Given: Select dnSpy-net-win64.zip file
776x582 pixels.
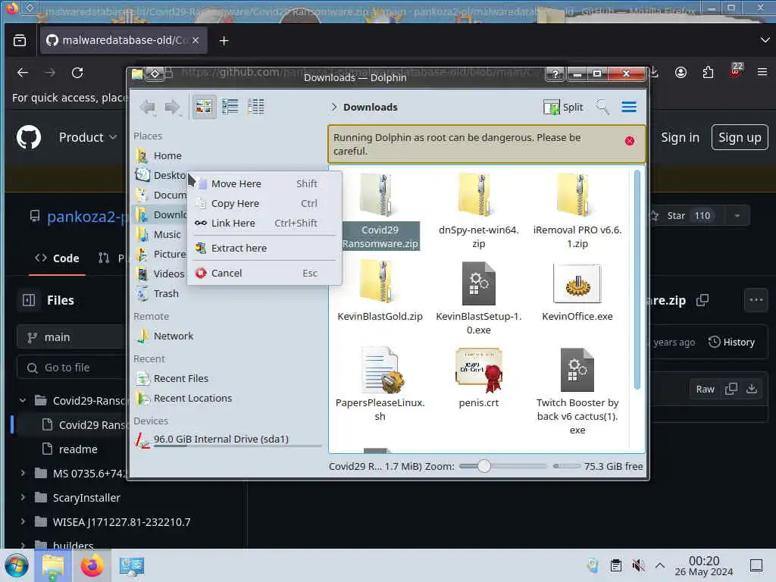Looking at the screenshot, I should 478,211.
